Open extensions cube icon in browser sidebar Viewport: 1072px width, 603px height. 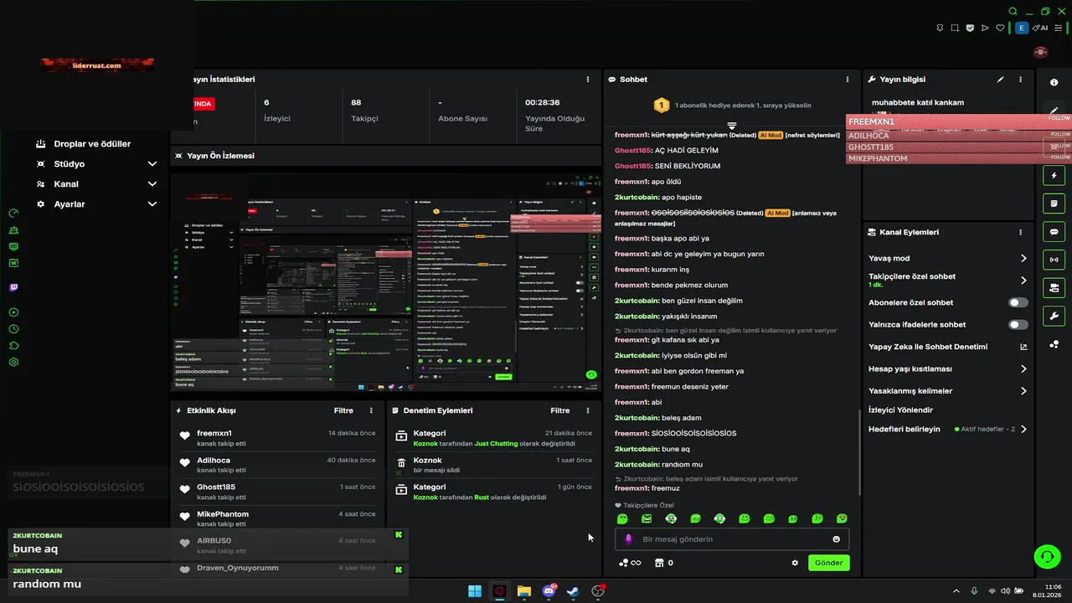[13, 345]
